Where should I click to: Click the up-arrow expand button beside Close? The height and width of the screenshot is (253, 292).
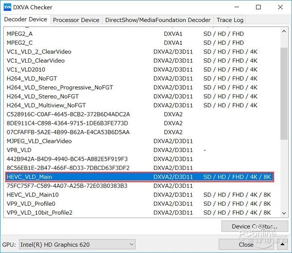[x=282, y=244]
